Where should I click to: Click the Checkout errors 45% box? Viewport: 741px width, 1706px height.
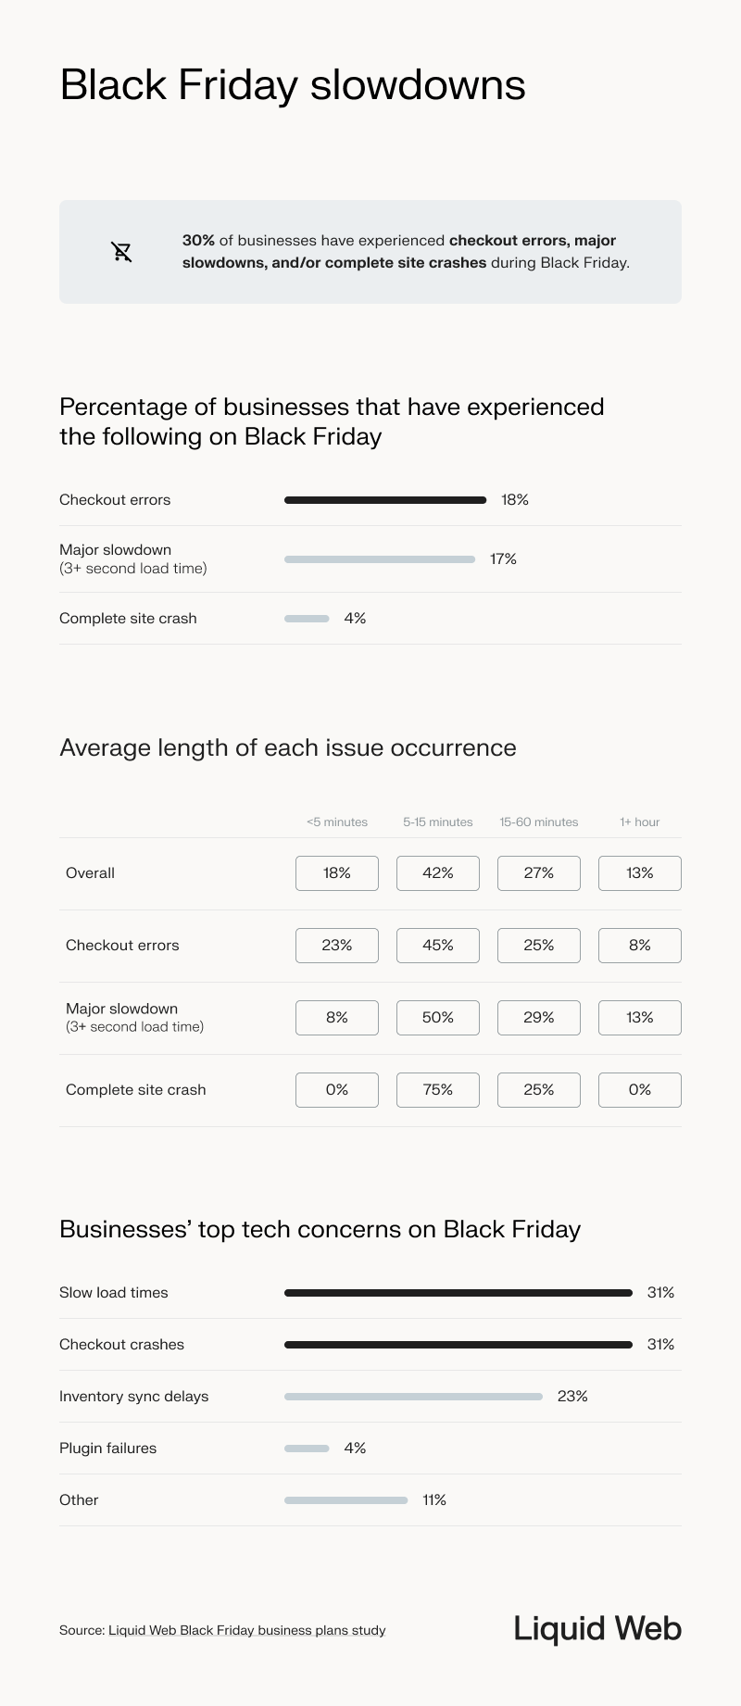(438, 946)
